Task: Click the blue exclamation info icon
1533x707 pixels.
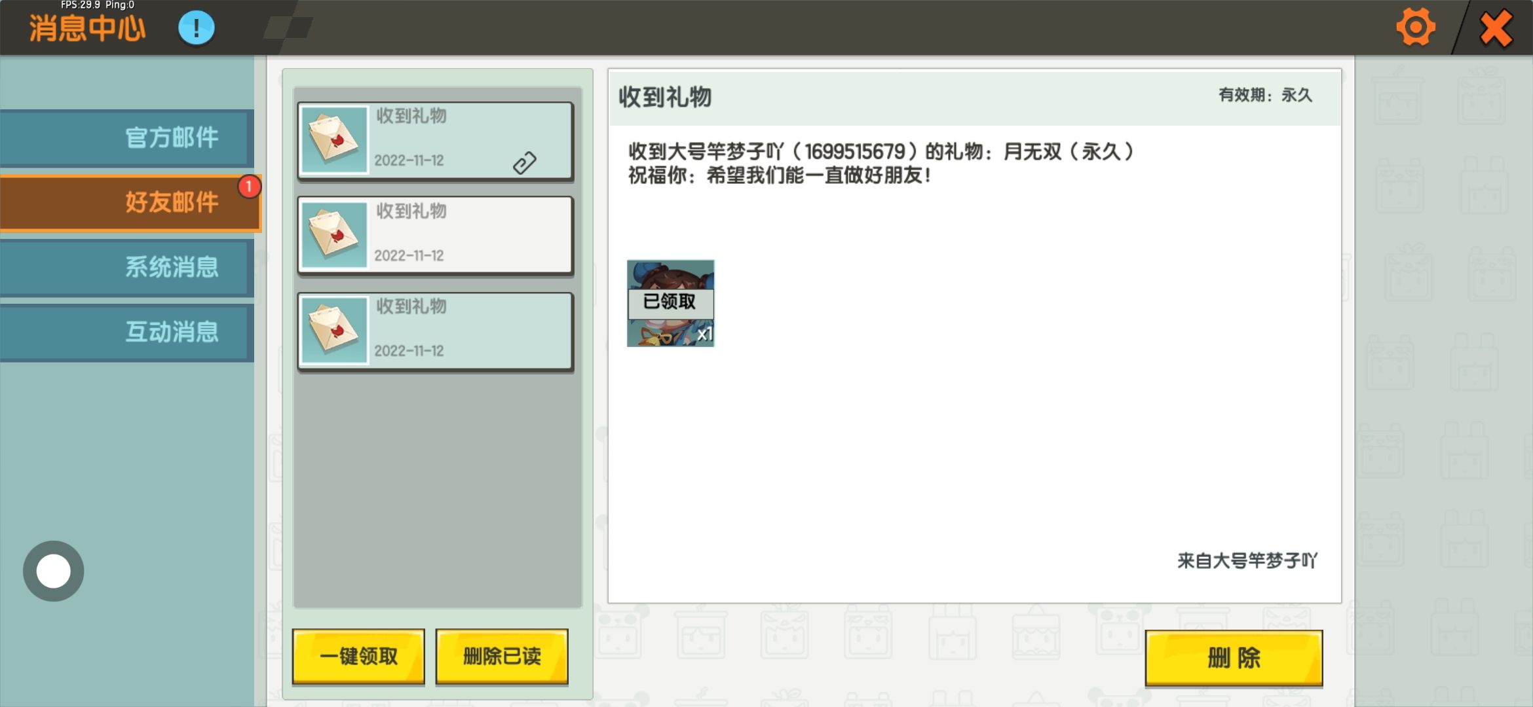Action: 197,28
